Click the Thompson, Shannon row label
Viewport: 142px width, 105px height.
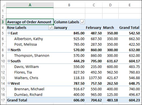(32, 55)
